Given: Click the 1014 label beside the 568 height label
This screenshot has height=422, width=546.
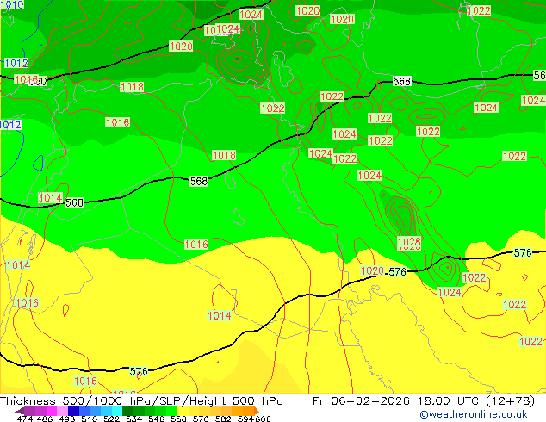Looking at the screenshot, I should click(51, 198).
